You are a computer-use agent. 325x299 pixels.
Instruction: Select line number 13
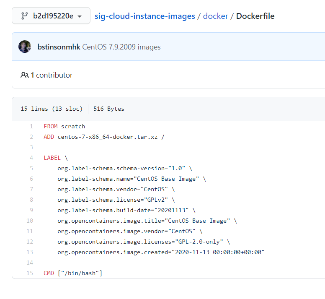30,252
